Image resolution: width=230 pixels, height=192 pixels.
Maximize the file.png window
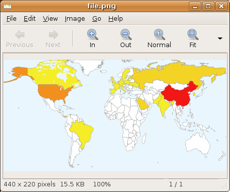tap(208, 6)
